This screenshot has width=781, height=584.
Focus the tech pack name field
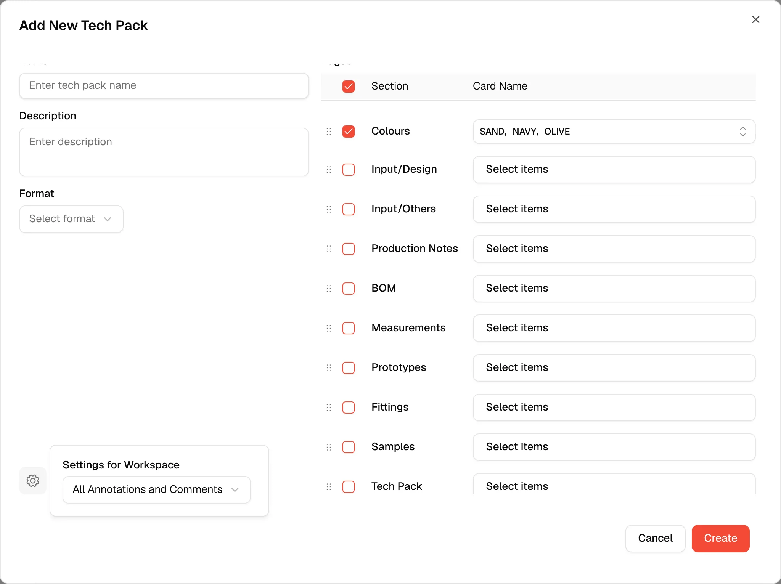pyautogui.click(x=164, y=86)
